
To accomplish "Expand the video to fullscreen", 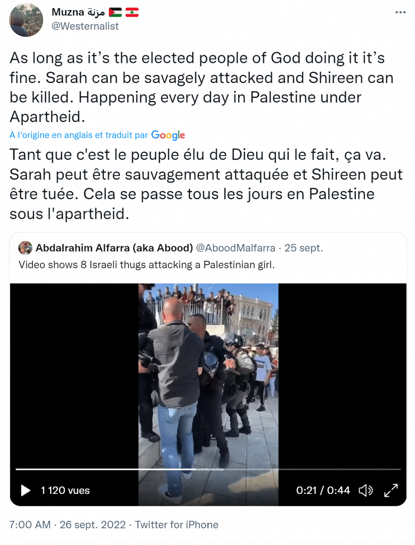I will click(x=391, y=490).
